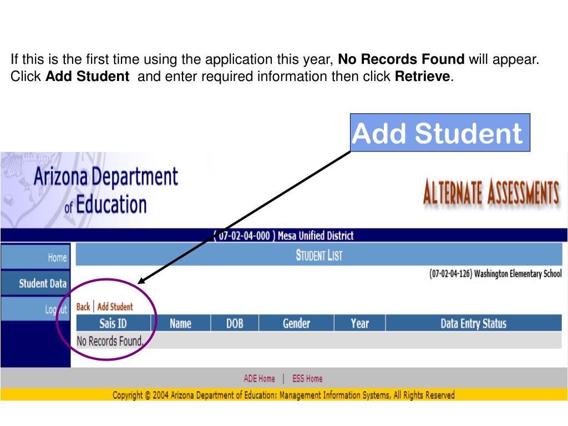Screen dimensions: 568x426
Task: Click the DOB column header
Action: [235, 323]
